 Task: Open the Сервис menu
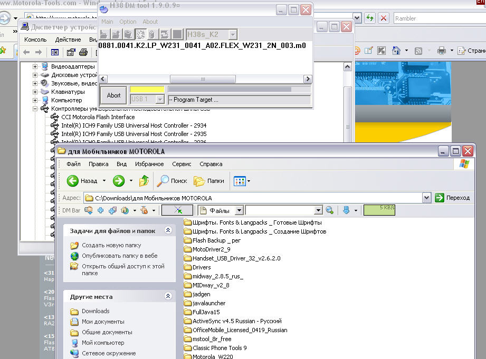point(182,164)
